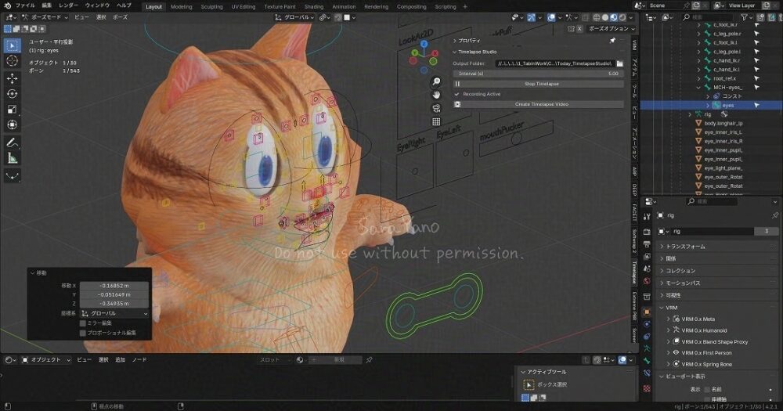Switch to the Sculpting workspace tab
This screenshot has width=783, height=411.
[211, 6]
